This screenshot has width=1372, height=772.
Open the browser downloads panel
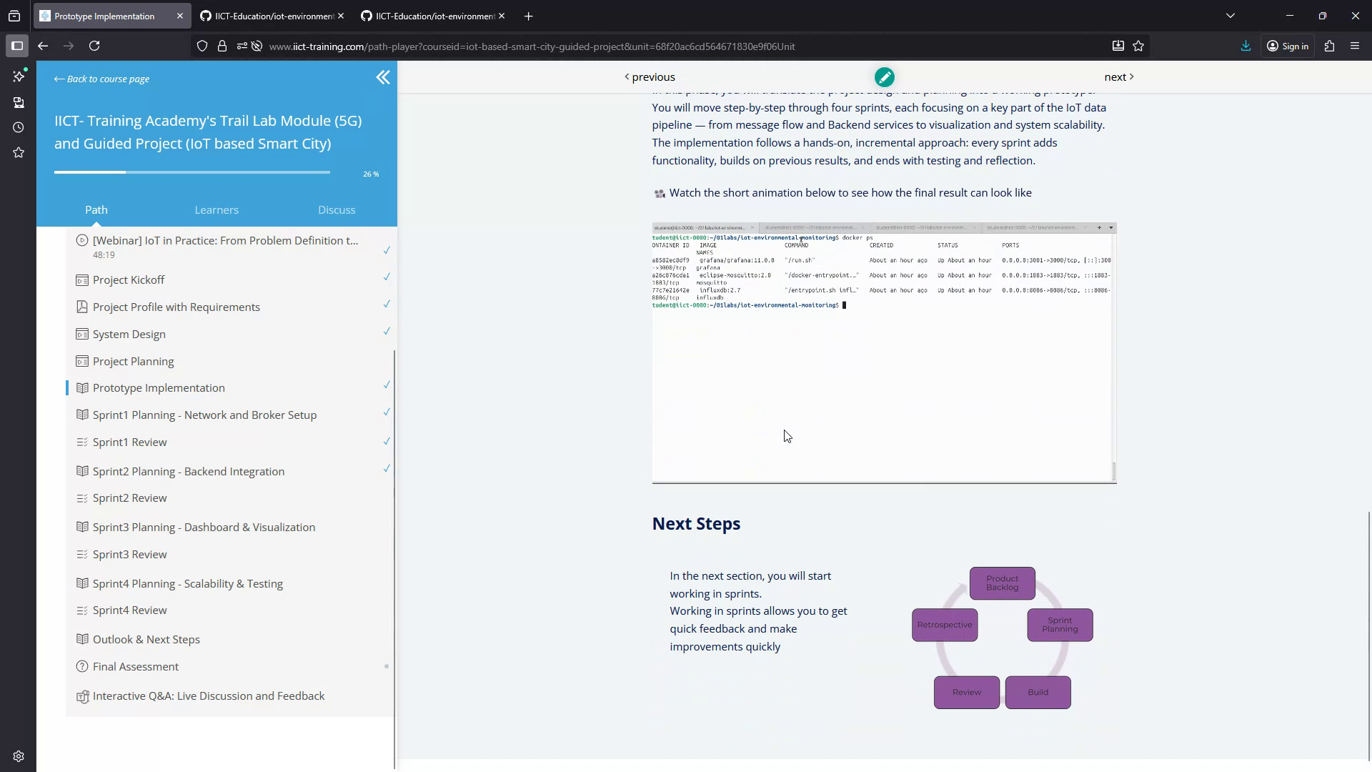(x=1246, y=46)
